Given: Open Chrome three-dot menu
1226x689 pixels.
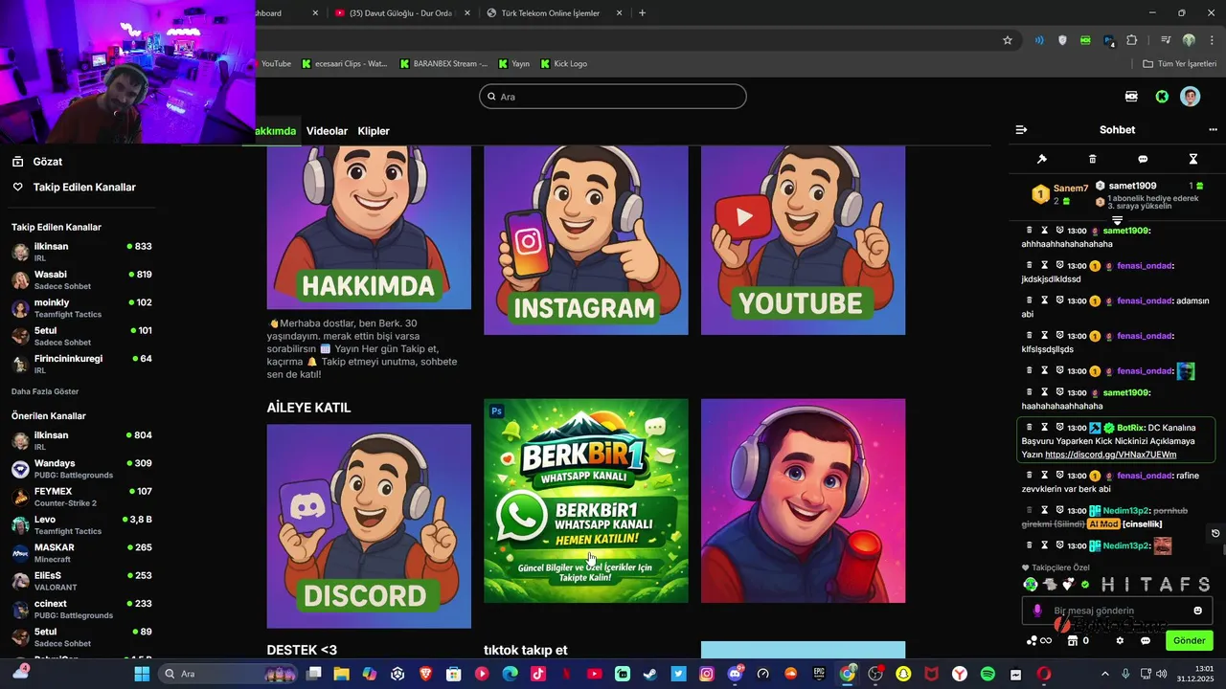Looking at the screenshot, I should click(x=1210, y=40).
